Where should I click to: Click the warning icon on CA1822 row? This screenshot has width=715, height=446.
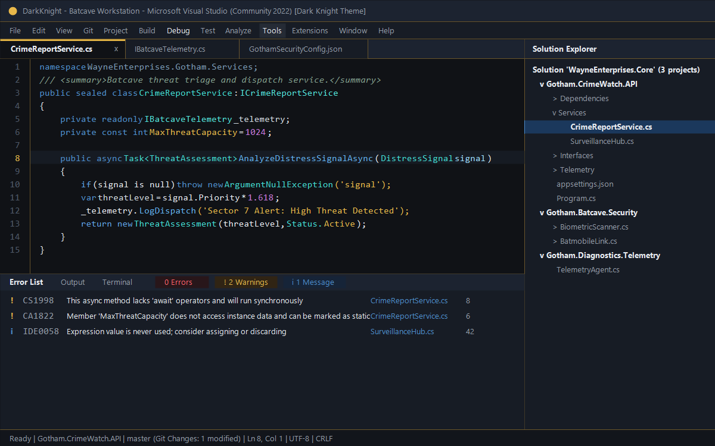(12, 316)
